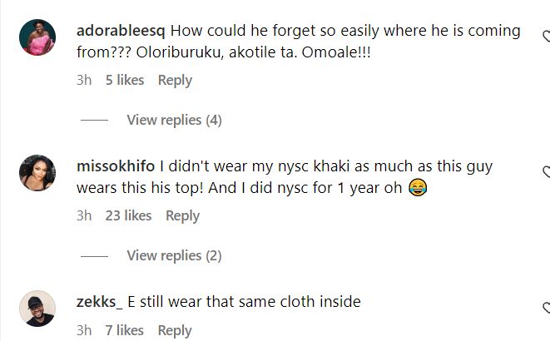
Task: Go to the zekks_ username link
Action: point(99,302)
